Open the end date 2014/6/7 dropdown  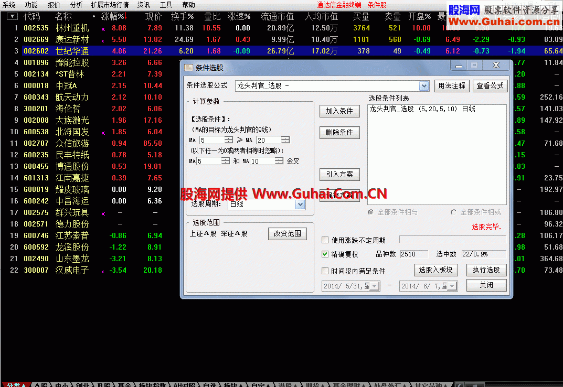tap(452, 286)
